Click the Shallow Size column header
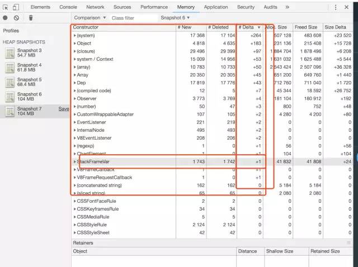The image size is (358, 267). [x=286, y=251]
